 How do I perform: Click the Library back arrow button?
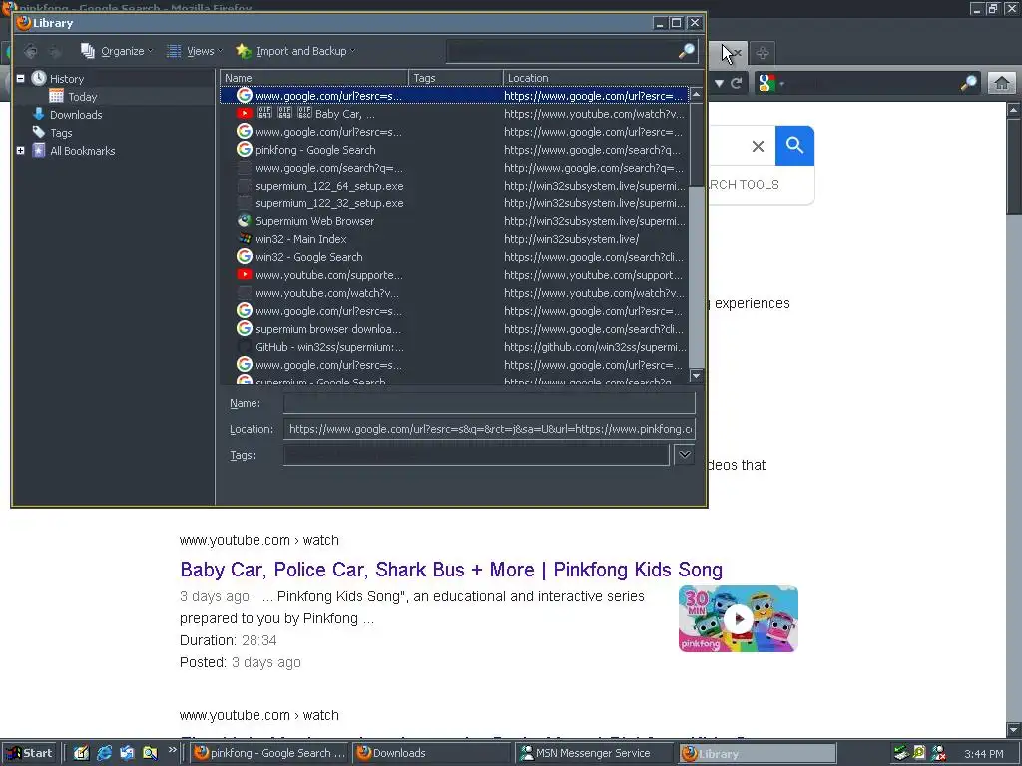point(30,51)
